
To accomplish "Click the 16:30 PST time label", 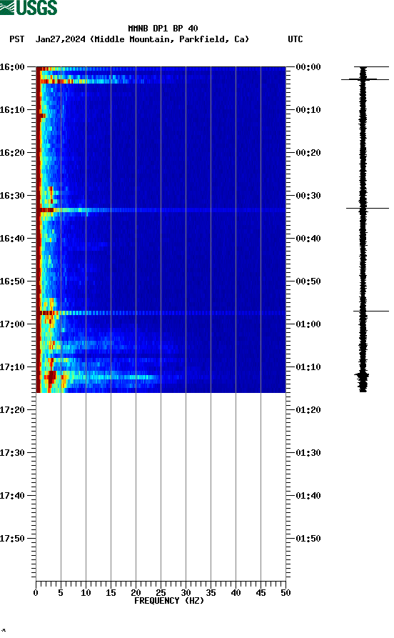I will (x=12, y=195).
